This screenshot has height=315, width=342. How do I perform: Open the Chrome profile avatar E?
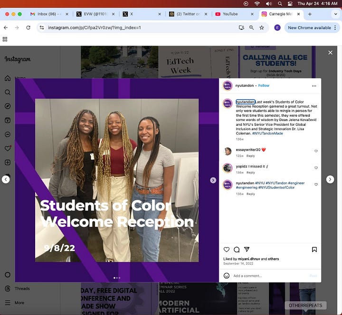277,28
